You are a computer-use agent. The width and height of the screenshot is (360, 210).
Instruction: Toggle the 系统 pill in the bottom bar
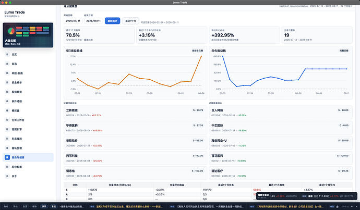(x=54, y=206)
